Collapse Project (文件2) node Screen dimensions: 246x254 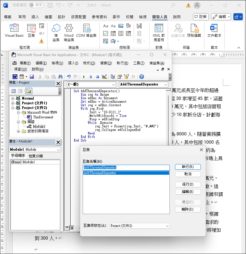[13, 108]
